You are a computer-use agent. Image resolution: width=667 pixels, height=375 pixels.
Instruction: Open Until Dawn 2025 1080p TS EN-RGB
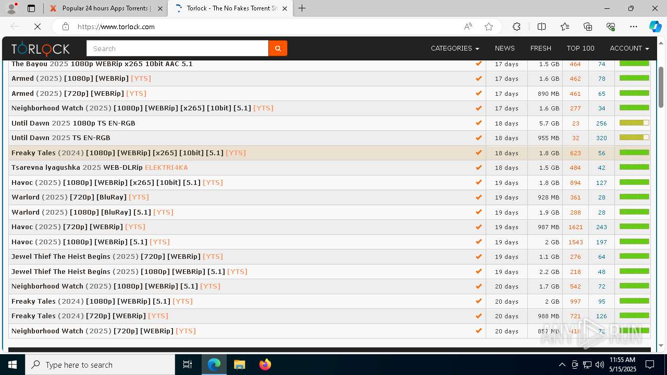[73, 123]
